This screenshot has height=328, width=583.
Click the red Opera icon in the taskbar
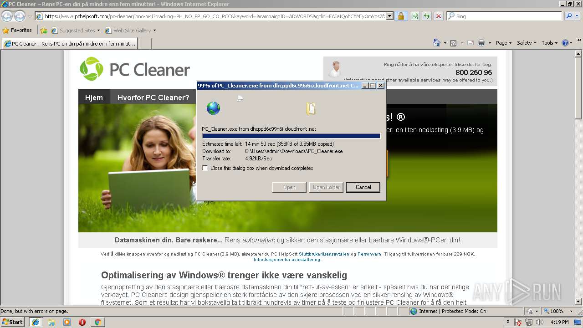coord(82,322)
